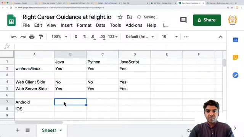Open the Format menu
This screenshot has height=137, width=244.
(x=84, y=25)
